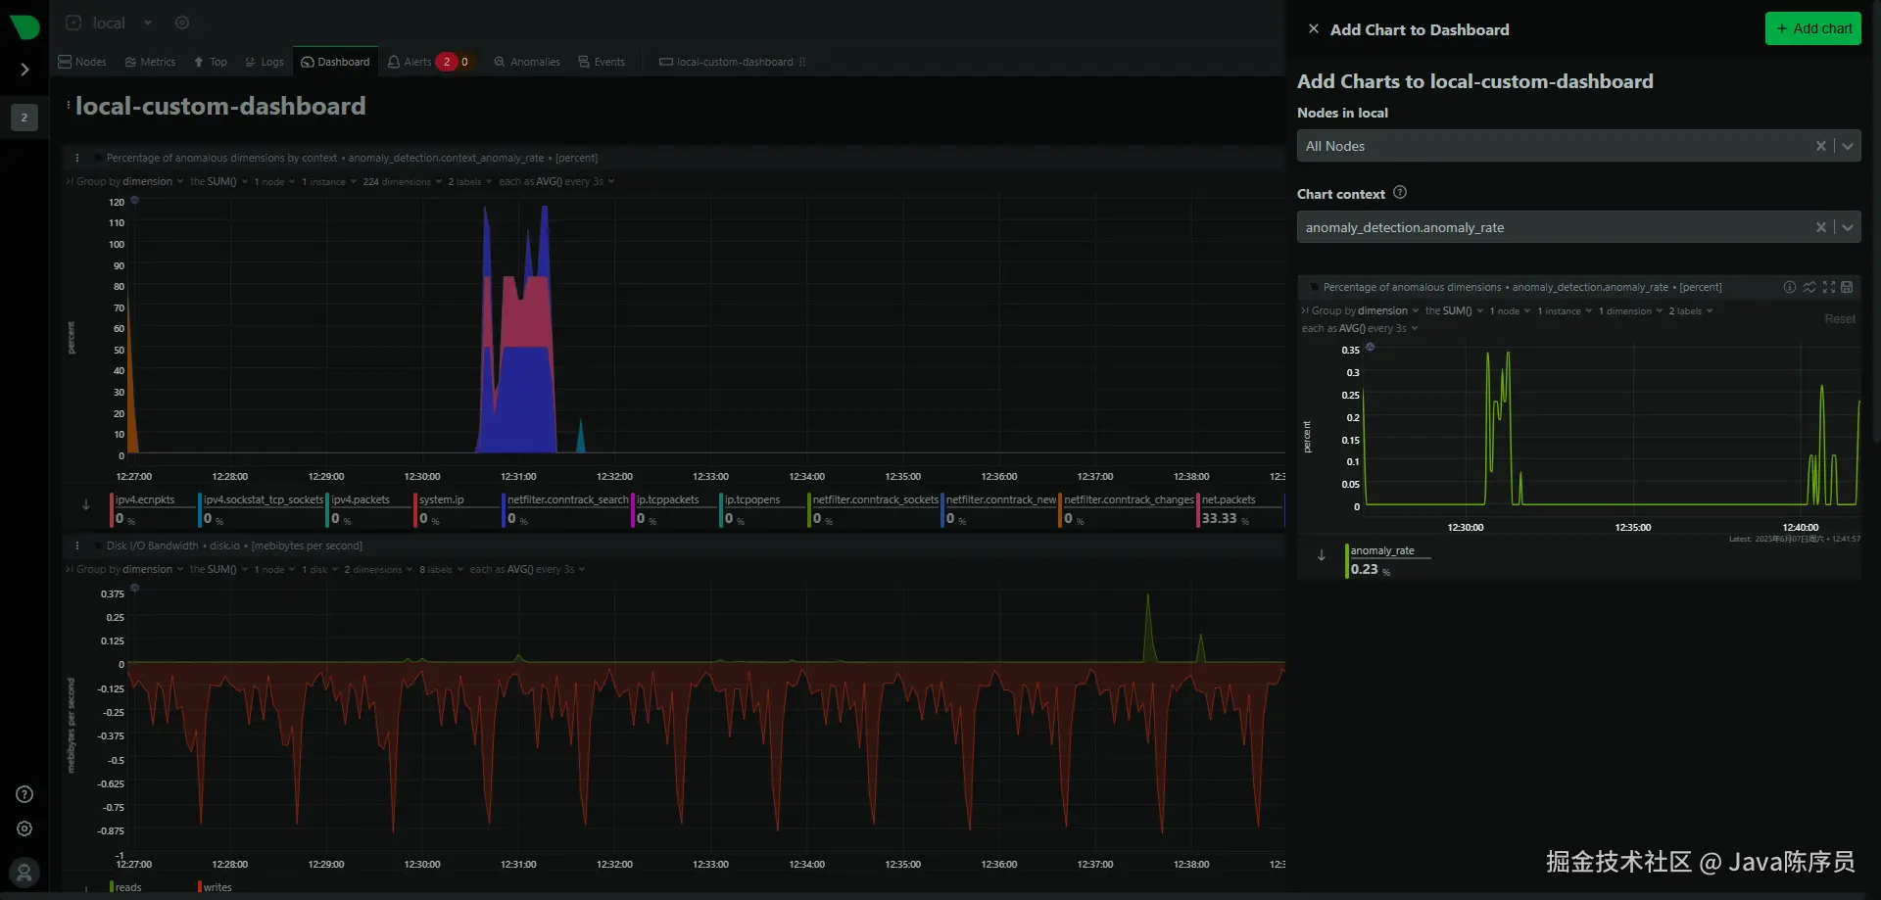
Task: Open the Events tab
Action: tap(602, 62)
